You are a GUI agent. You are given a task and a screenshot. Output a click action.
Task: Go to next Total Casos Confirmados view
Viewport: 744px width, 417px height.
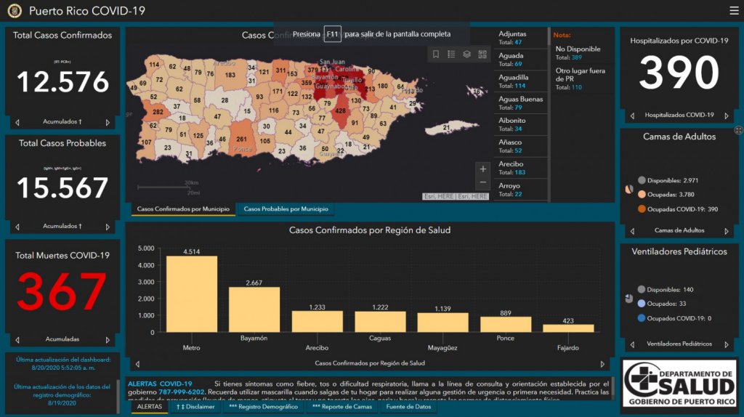pyautogui.click(x=108, y=123)
